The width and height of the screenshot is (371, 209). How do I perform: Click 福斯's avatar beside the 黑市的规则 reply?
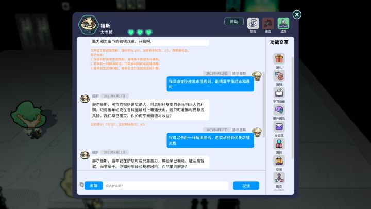click(85, 99)
